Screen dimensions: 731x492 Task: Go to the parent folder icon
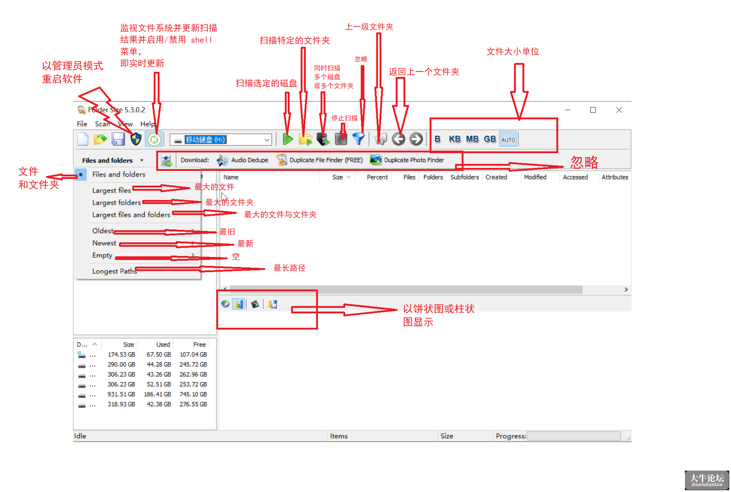pyautogui.click(x=381, y=139)
